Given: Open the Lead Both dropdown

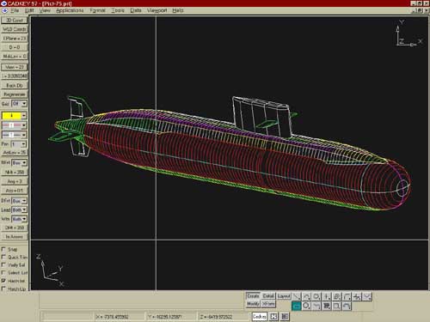Looking at the screenshot, I should pyautogui.click(x=20, y=210).
